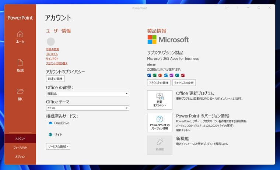Click the サインアウト link
The height and width of the screenshot is (170, 280).
point(52,59)
